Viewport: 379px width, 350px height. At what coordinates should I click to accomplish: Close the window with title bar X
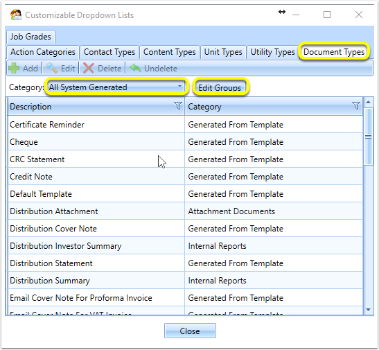pyautogui.click(x=359, y=15)
